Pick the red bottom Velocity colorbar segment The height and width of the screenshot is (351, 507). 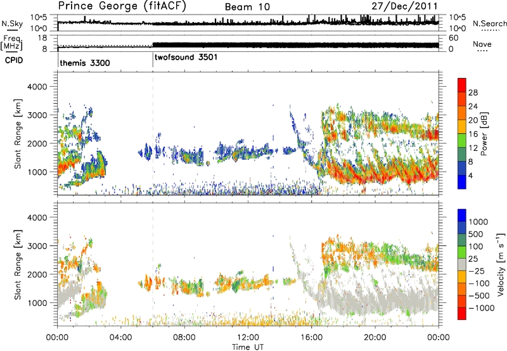pyautogui.click(x=462, y=314)
